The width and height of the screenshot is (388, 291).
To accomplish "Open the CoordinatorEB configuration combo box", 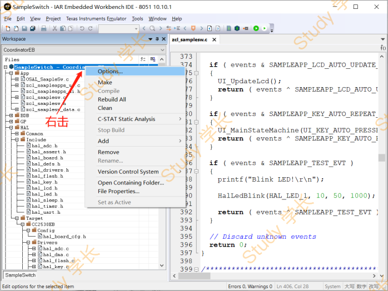I will tap(84, 50).
